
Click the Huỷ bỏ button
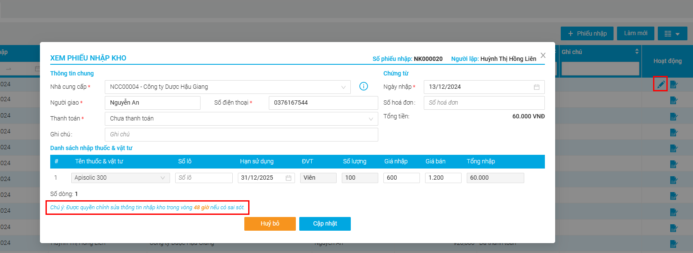[x=270, y=224]
